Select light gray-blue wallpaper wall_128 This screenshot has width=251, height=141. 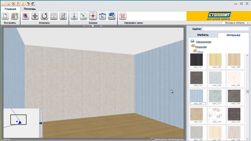click(x=215, y=78)
